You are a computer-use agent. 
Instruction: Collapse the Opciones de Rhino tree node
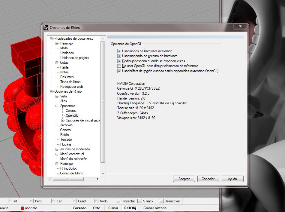[x=51, y=91]
